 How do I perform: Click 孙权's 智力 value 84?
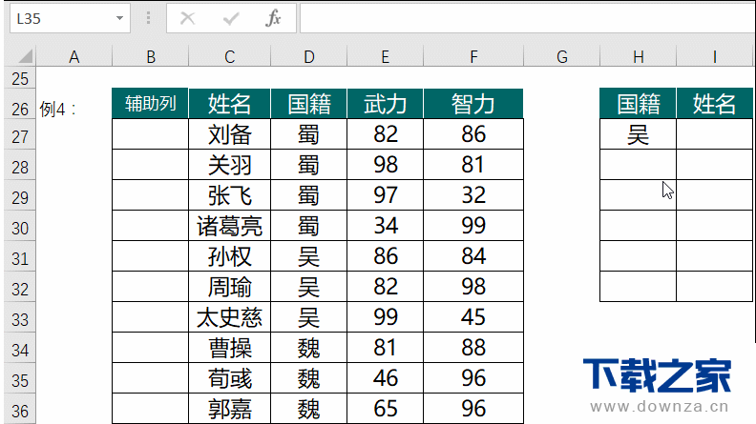[473, 256]
